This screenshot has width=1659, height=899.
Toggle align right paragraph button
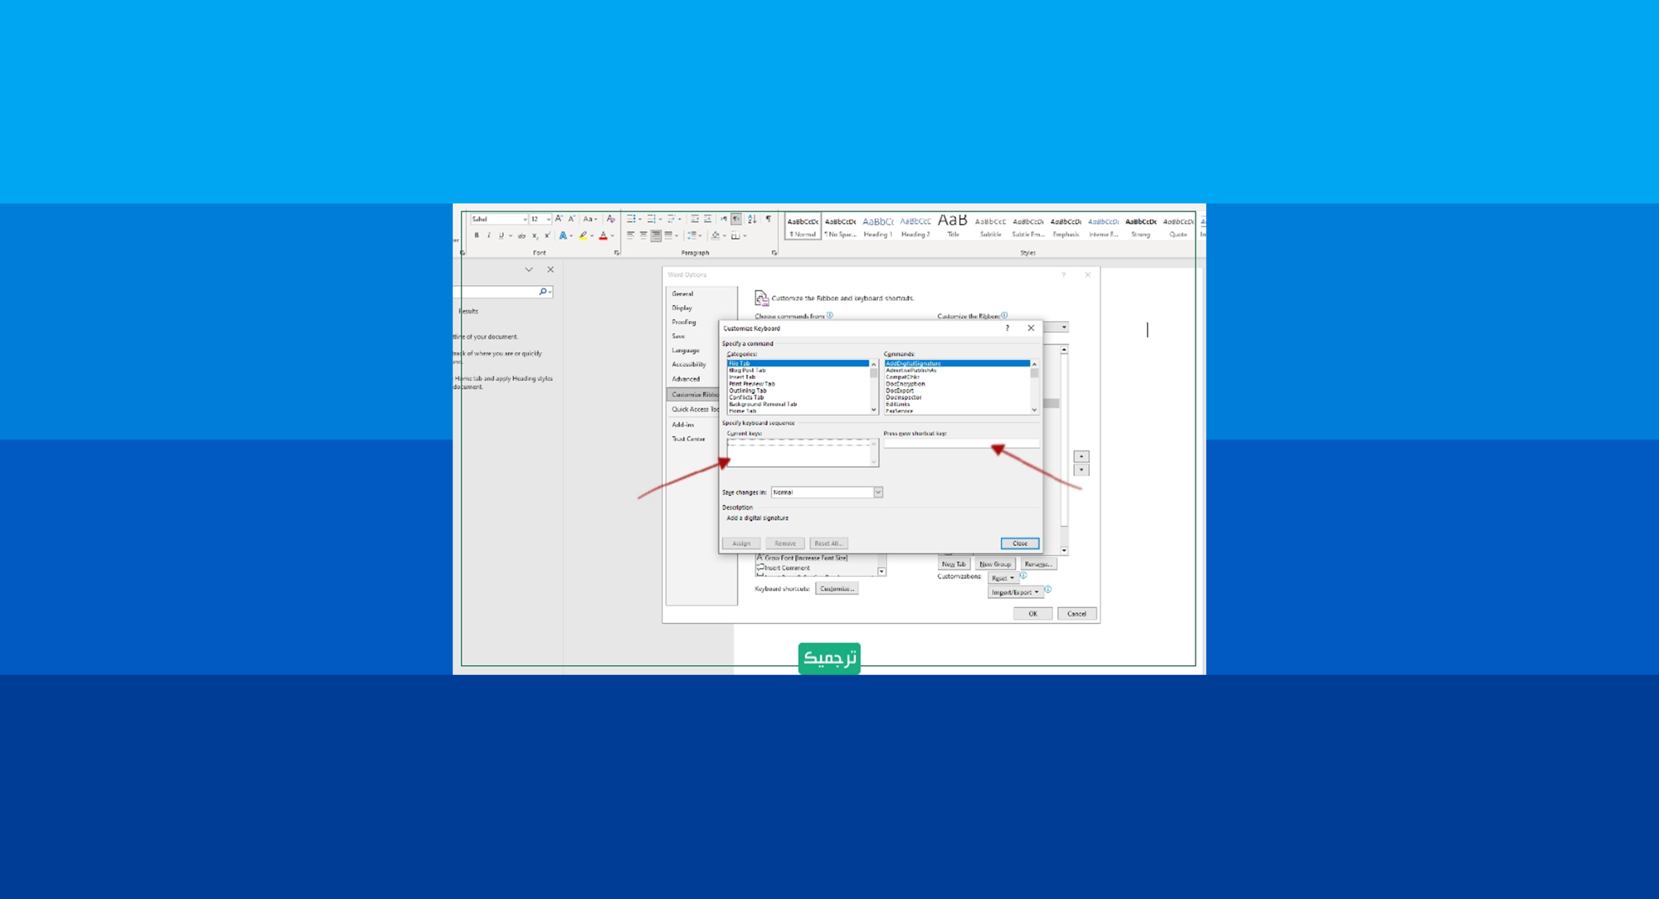(656, 235)
